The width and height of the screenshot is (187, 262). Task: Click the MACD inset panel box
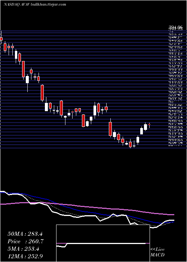pos(103,243)
